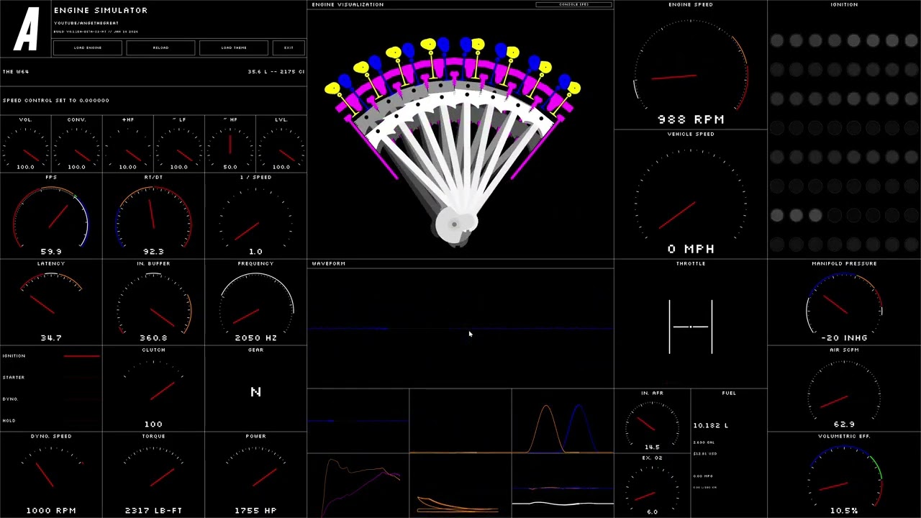Toggle the Dyno. indicator row
Image resolution: width=921 pixels, height=518 pixels.
point(51,399)
